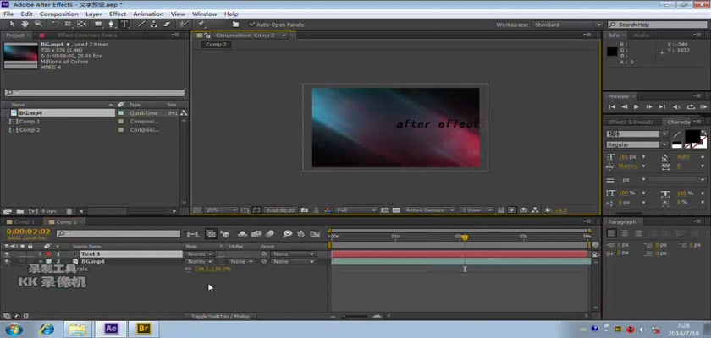Switch to the Comp 1 timeline tab
This screenshot has width=711, height=338.
(x=24, y=221)
